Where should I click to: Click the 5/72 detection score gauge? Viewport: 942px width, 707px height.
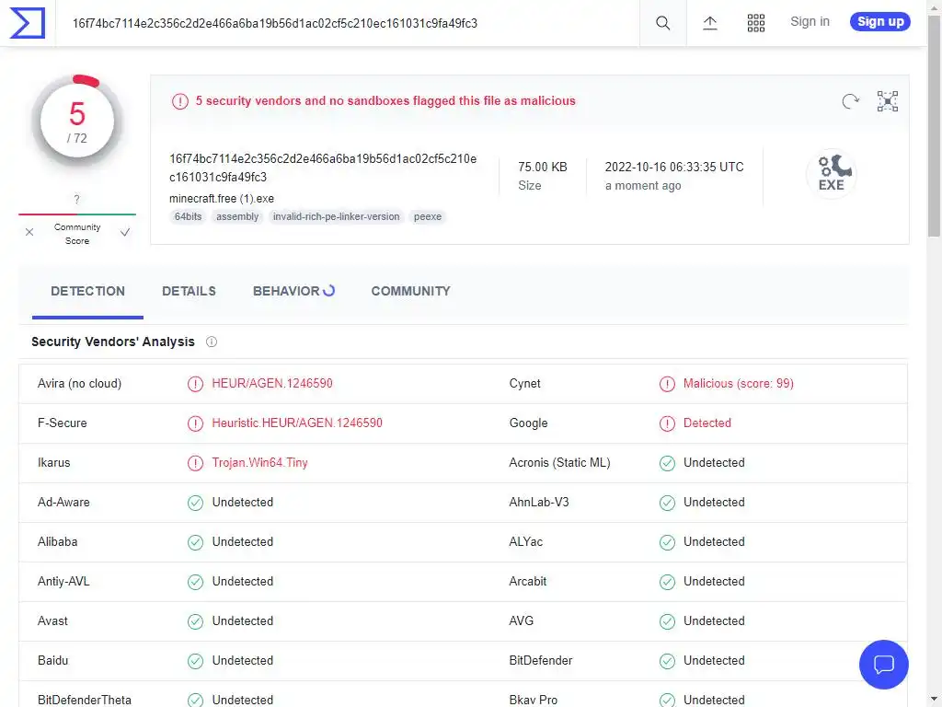(77, 122)
